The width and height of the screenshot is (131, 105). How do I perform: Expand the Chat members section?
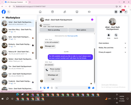click(x=112, y=43)
